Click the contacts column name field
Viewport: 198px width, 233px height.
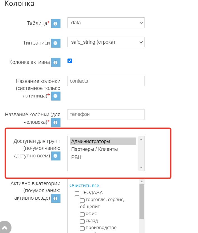pyautogui.click(x=106, y=81)
